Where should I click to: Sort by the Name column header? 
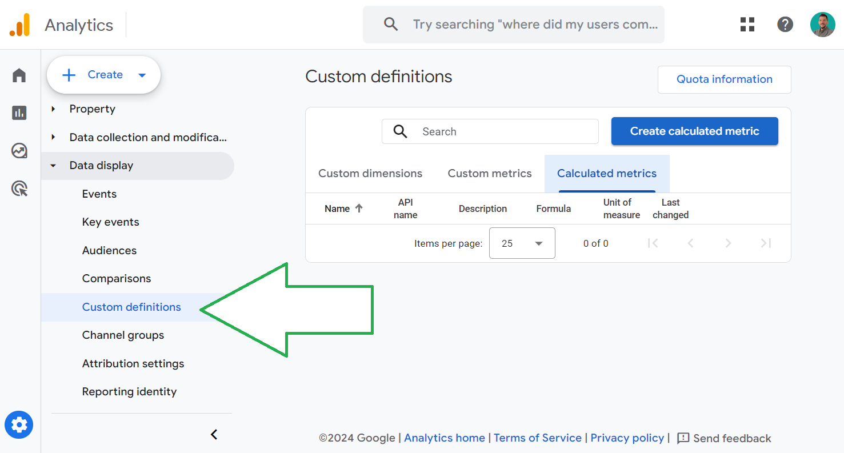(x=337, y=209)
